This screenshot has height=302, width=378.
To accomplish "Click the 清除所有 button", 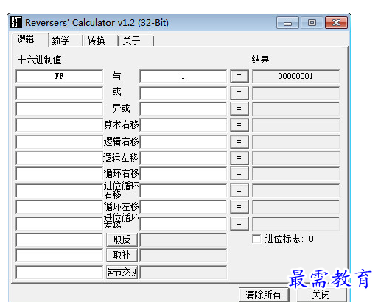I will tap(263, 295).
